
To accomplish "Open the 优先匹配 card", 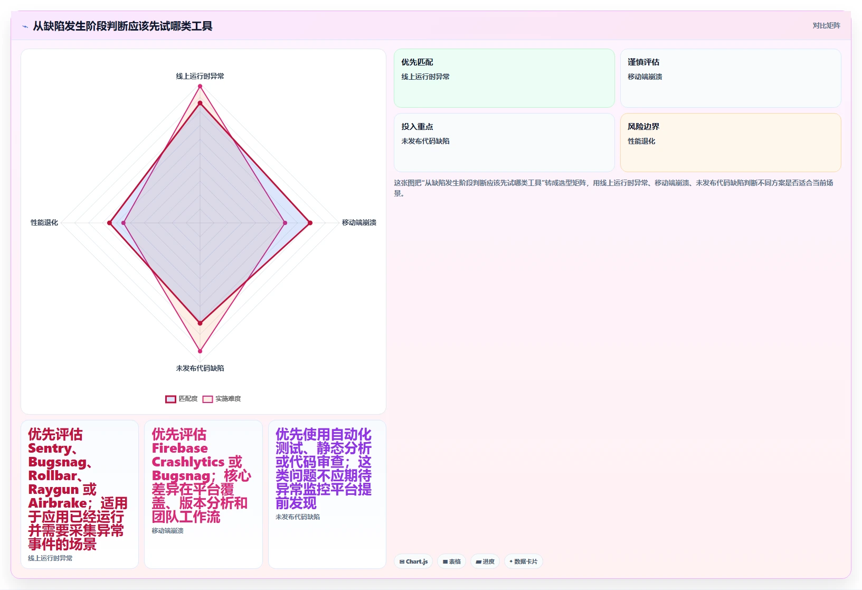I will pos(504,78).
